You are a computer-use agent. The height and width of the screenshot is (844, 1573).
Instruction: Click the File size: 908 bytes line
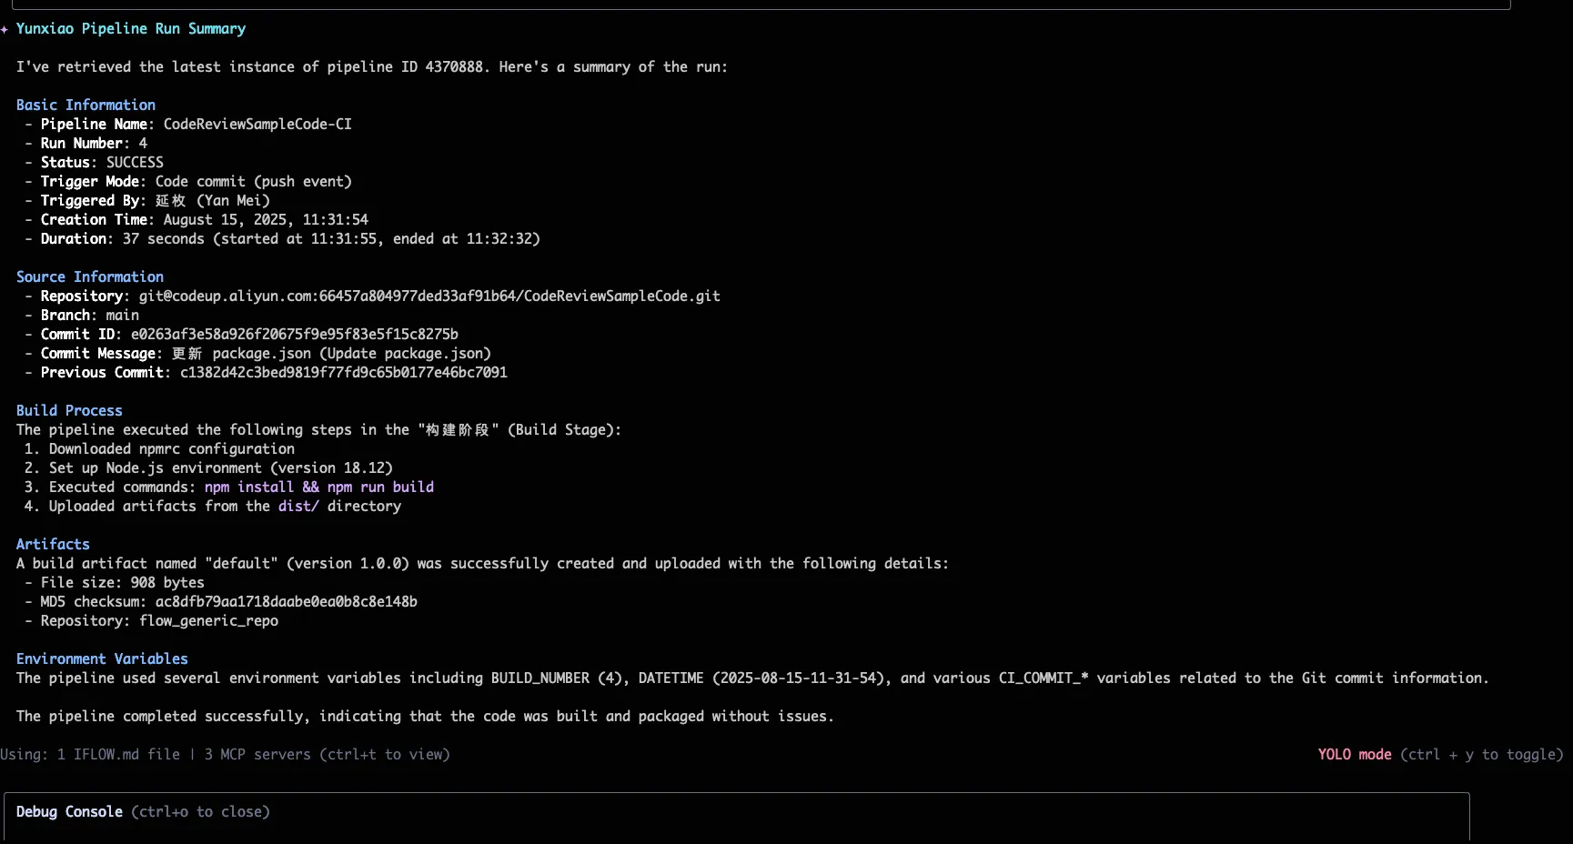tap(115, 582)
